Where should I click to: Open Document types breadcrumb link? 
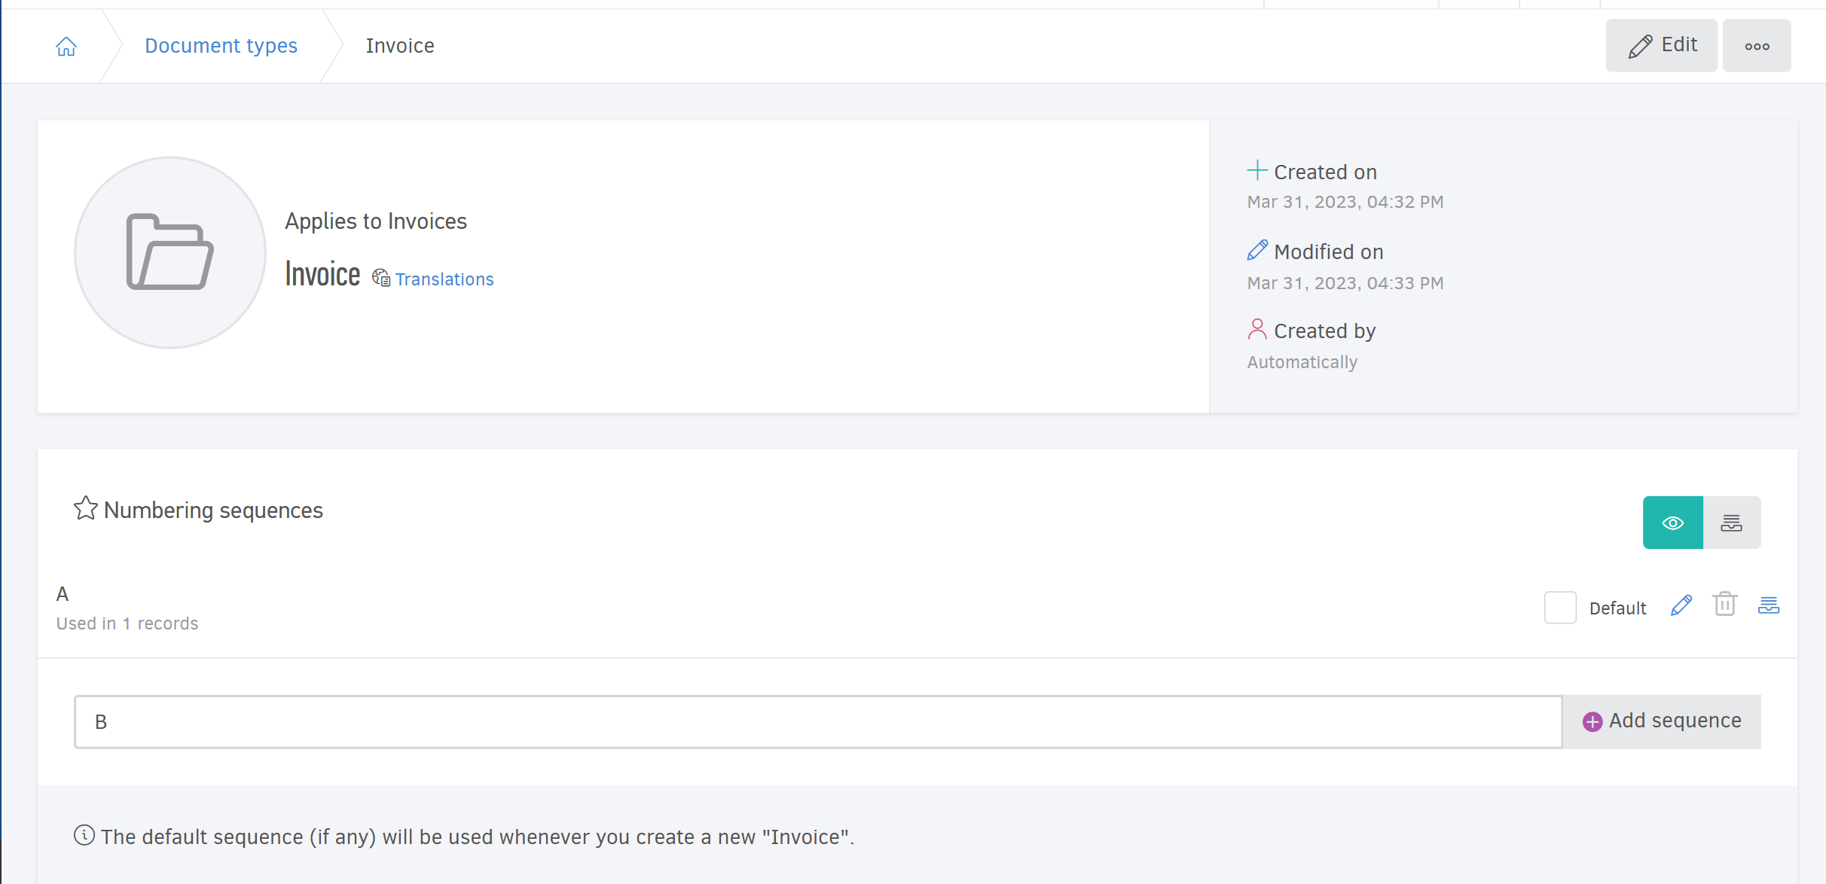point(221,46)
